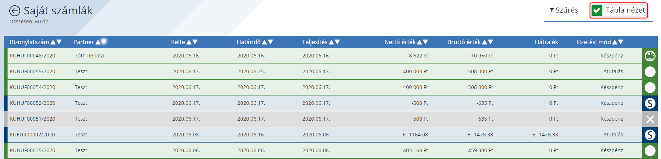Toggle the Tábla nézet checkbox
This screenshot has width=661, height=159.
tap(597, 10)
